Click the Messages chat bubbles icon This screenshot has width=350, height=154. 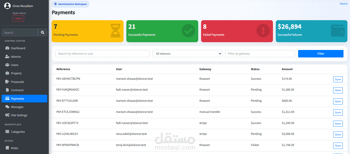point(7,107)
